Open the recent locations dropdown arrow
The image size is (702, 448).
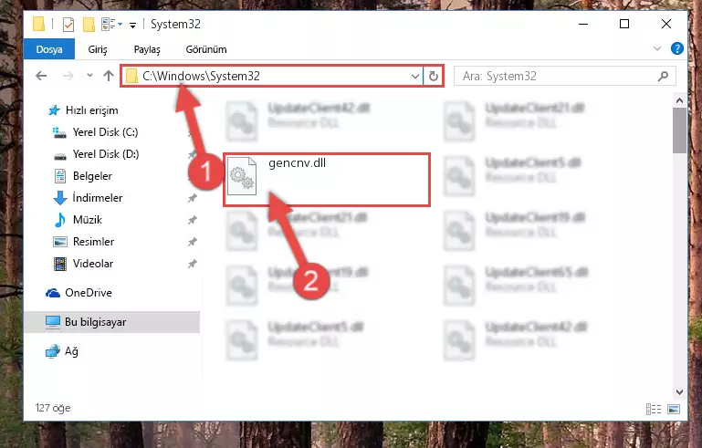(89, 75)
